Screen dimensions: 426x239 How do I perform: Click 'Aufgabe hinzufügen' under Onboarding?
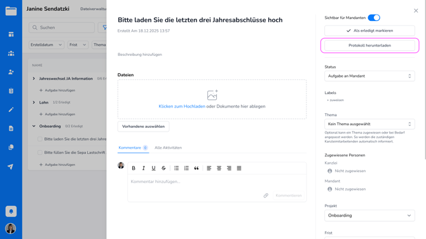[x=57, y=165]
